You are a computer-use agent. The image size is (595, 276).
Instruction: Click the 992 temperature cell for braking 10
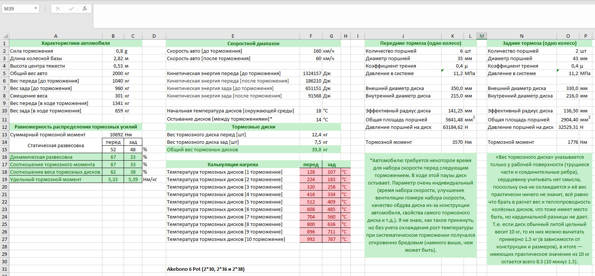click(311, 239)
